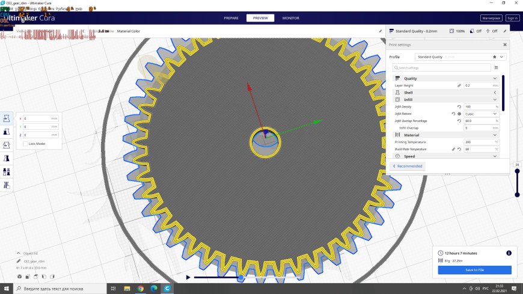This screenshot has width=523, height=294.
Task: Select the Move tool in left toolbar
Action: pos(7,118)
